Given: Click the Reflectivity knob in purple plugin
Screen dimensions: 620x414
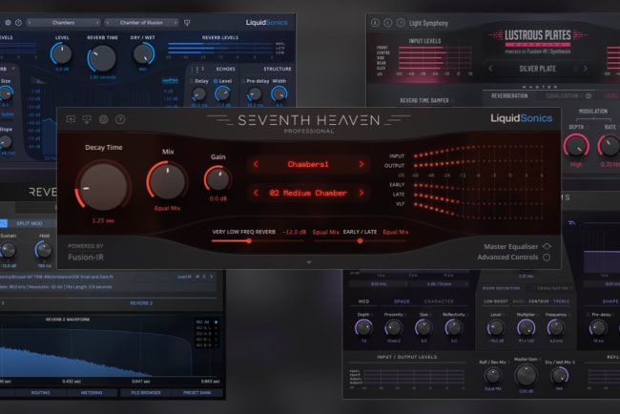Looking at the screenshot, I should click(453, 328).
